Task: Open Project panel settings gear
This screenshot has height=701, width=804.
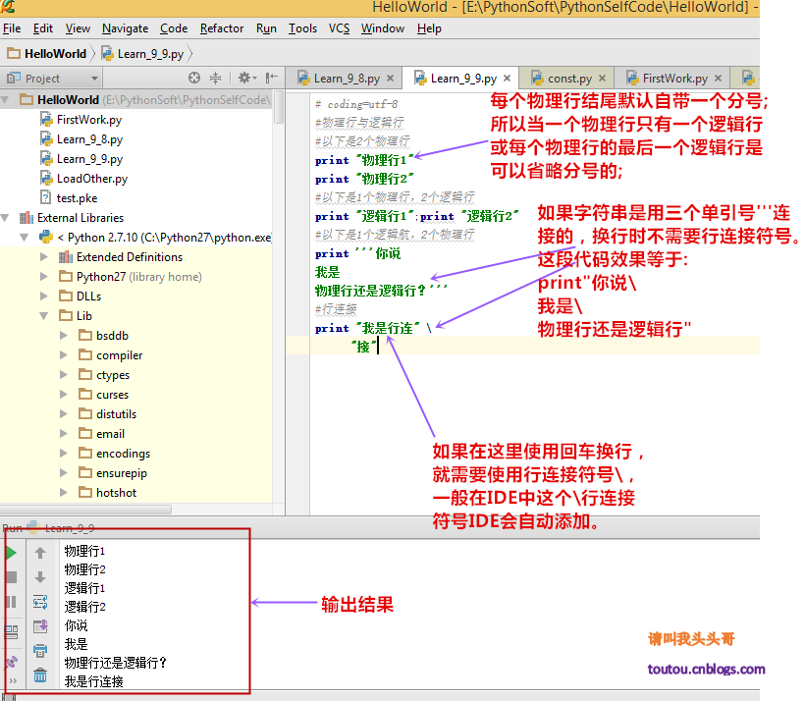Action: pyautogui.click(x=246, y=78)
